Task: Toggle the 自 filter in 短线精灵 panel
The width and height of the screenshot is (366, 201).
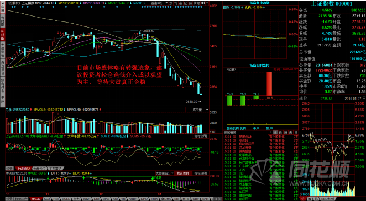Action: point(280,132)
